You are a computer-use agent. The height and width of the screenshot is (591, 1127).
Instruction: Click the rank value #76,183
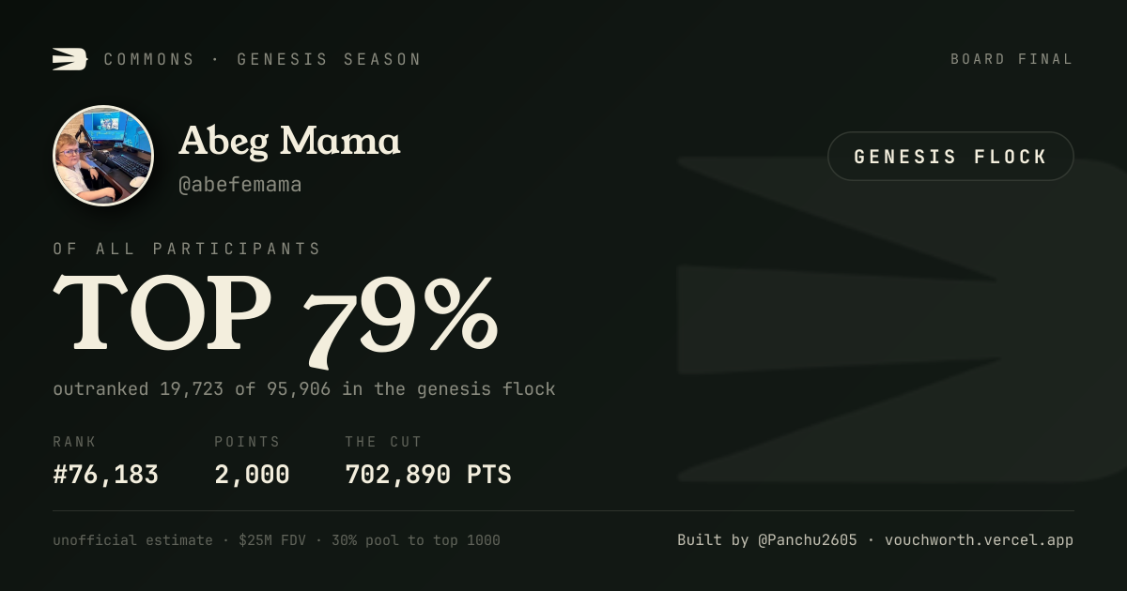pyautogui.click(x=106, y=475)
